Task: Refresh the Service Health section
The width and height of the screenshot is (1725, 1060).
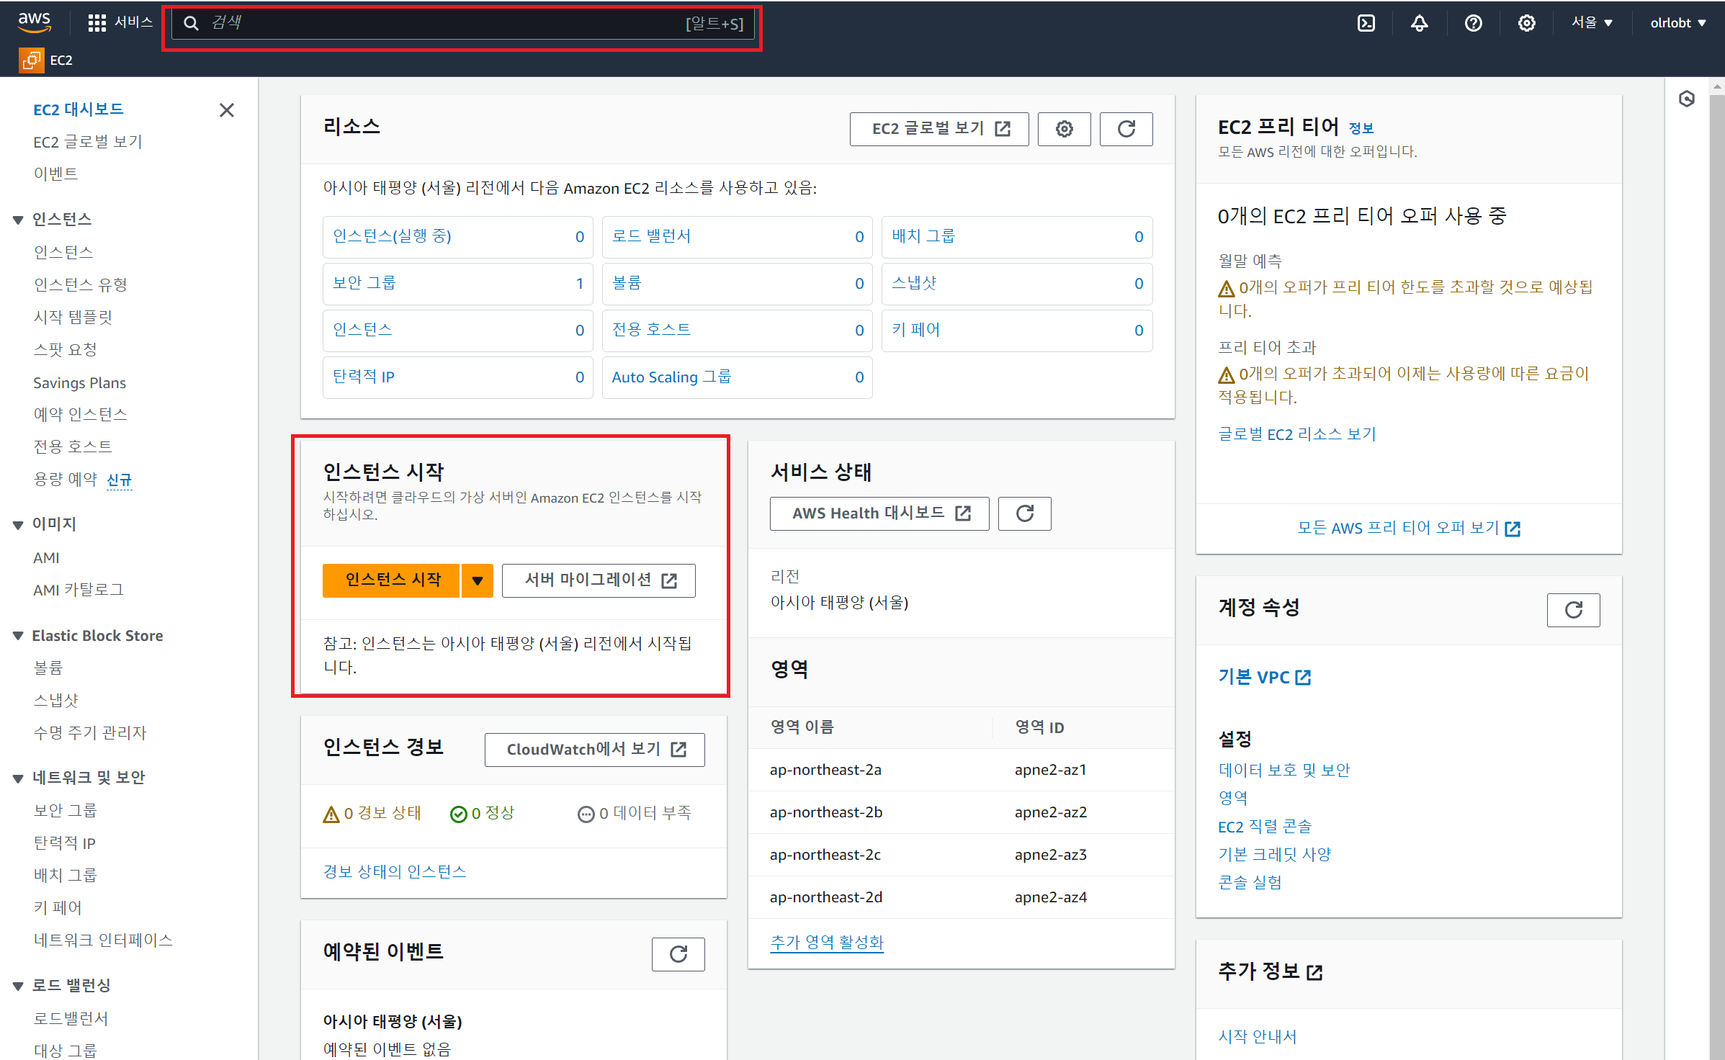Action: tap(1024, 513)
